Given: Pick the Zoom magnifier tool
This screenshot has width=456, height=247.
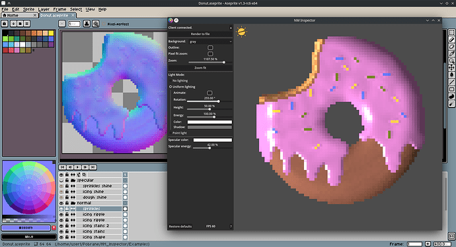Looking at the screenshot, I should (x=451, y=61).
